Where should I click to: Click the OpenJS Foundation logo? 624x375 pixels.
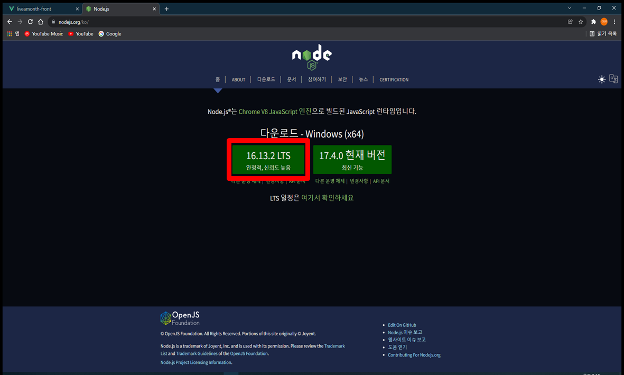(180, 318)
